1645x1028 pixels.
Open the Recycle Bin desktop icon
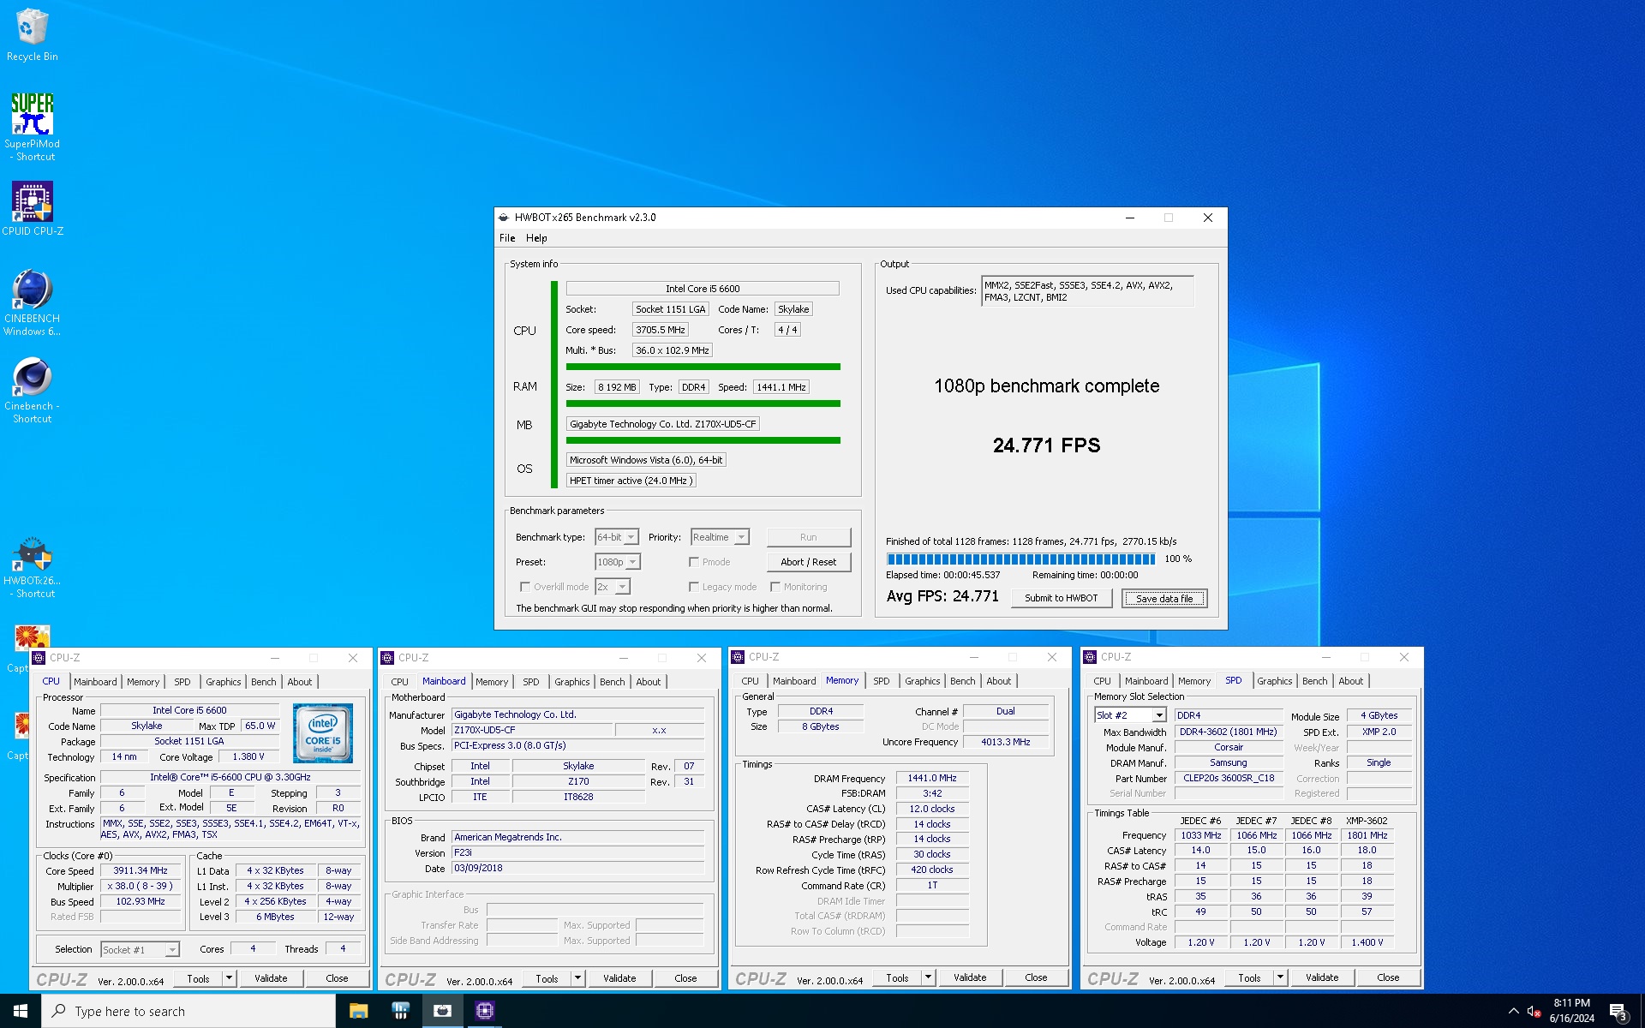[32, 35]
